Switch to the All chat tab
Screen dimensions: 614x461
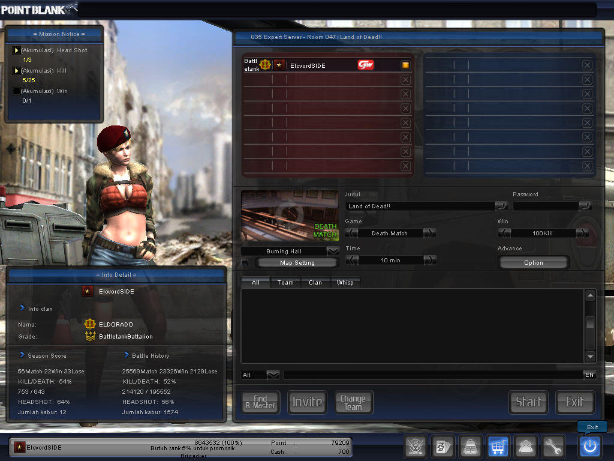[255, 282]
